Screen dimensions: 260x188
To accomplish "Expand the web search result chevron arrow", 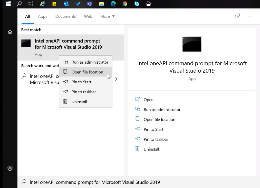I will 116,79.
